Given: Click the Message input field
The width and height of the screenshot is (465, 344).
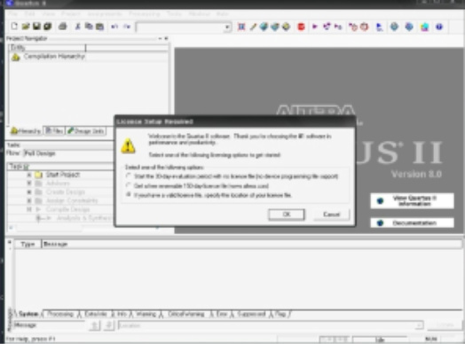Looking at the screenshot, I should click(x=49, y=325).
